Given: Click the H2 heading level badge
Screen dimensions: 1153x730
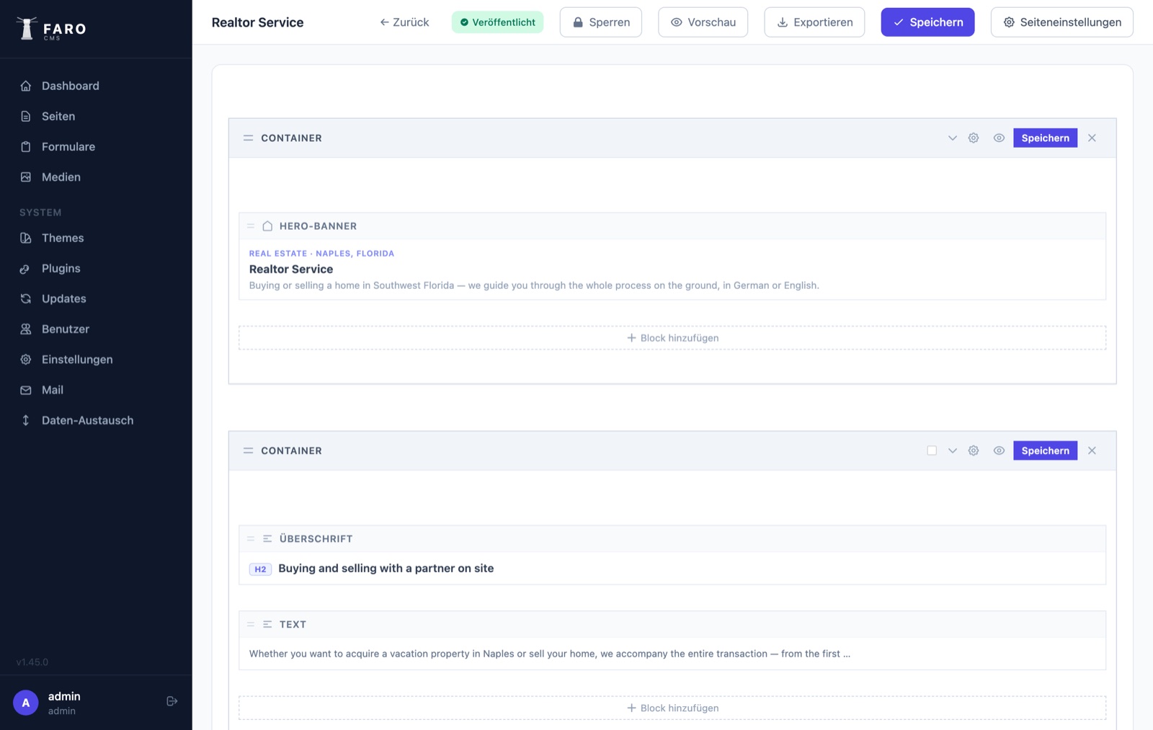Looking at the screenshot, I should point(260,569).
